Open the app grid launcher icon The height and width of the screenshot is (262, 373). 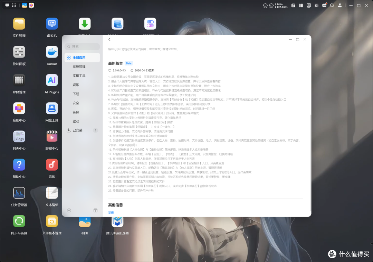(14, 5)
